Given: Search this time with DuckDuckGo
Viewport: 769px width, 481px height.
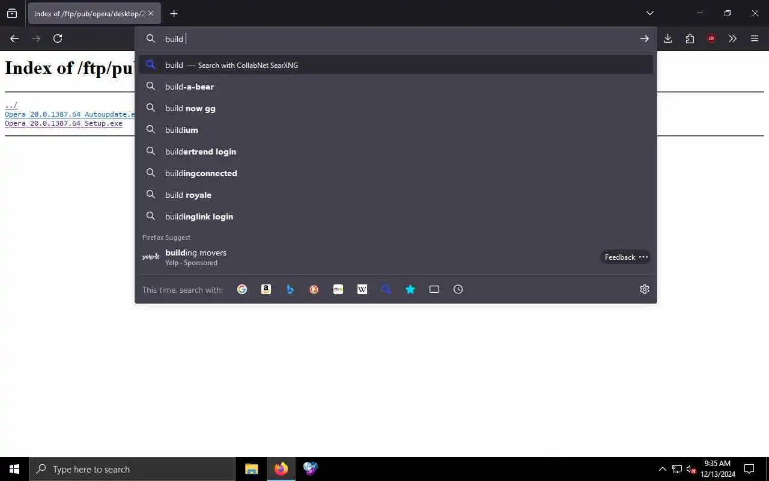Looking at the screenshot, I should click(314, 289).
